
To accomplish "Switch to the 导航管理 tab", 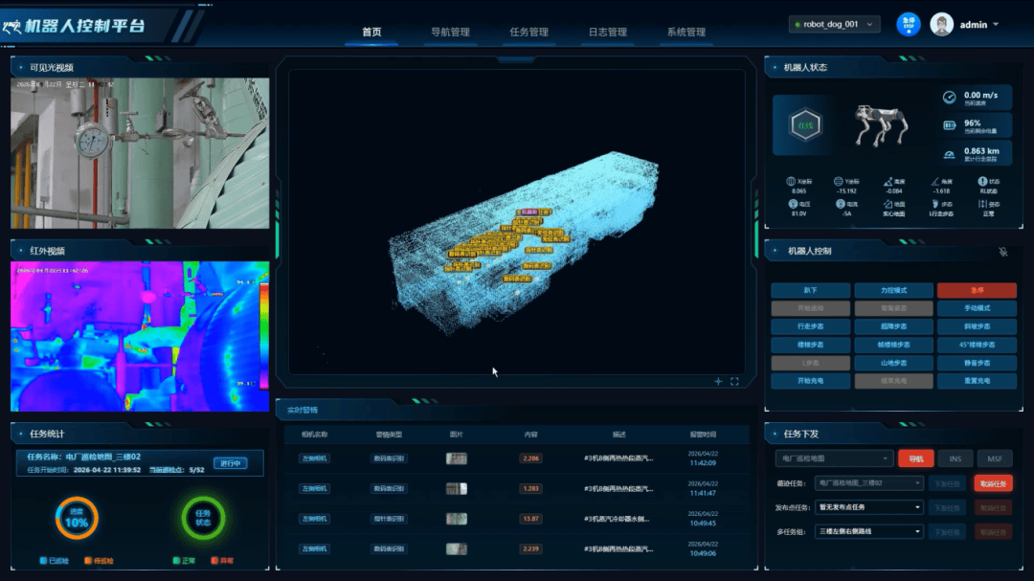I will click(450, 32).
